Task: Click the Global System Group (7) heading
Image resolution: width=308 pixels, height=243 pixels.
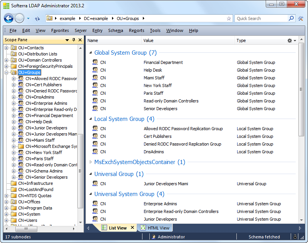Action: (x=126, y=53)
